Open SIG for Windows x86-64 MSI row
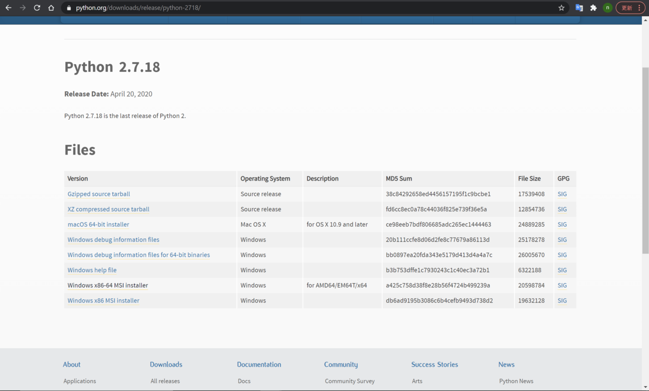The height and width of the screenshot is (391, 649). pyautogui.click(x=562, y=285)
